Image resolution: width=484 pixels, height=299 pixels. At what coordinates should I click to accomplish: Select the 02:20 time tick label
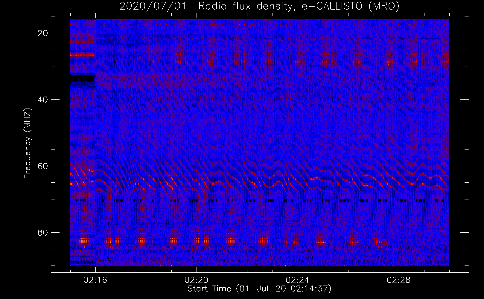[197, 280]
